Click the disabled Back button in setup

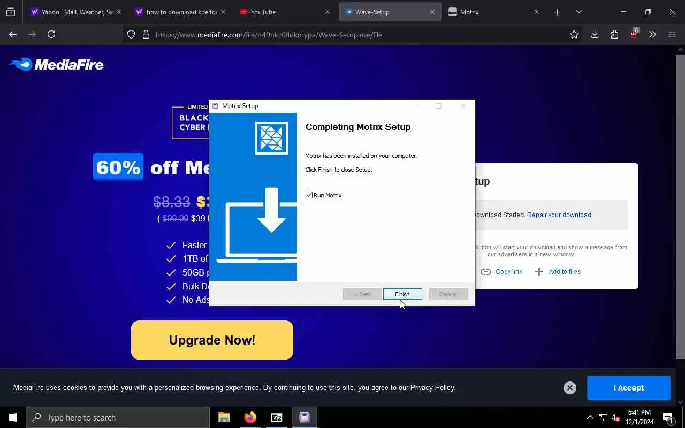tap(362, 294)
